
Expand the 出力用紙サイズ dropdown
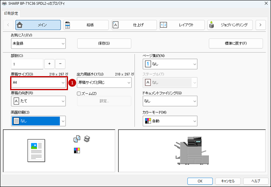tap(104, 83)
